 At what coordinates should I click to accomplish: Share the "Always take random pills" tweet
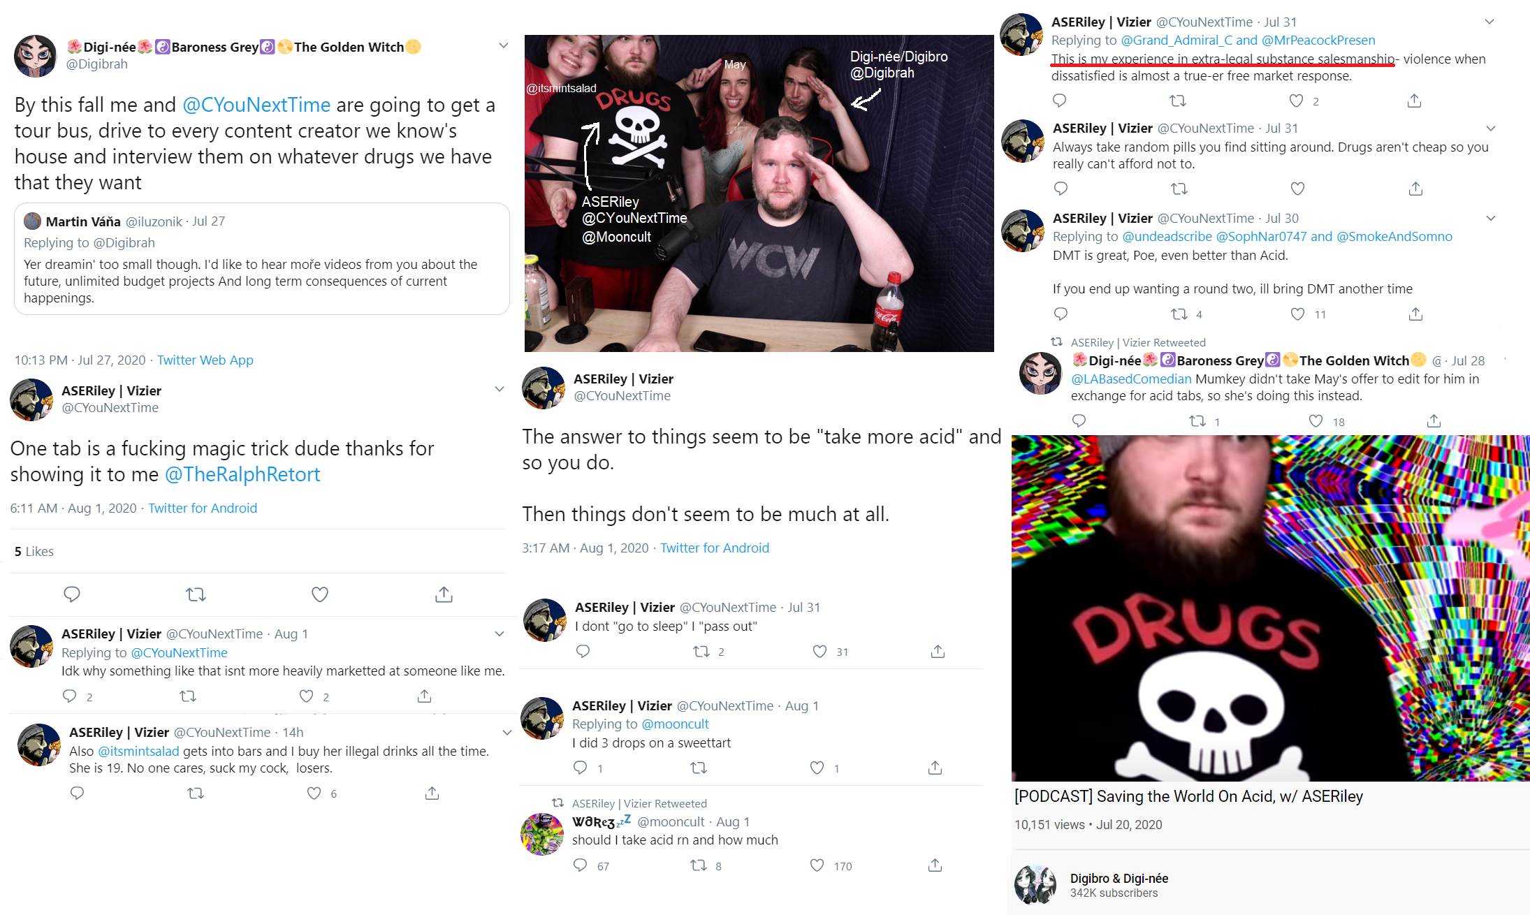1415,189
